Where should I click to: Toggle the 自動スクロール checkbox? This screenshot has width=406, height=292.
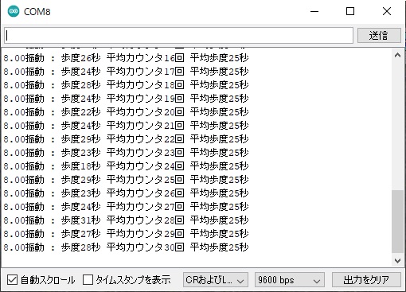pos(12,280)
